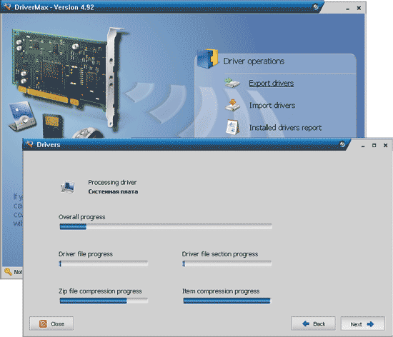This screenshot has width=393, height=337.
Task: Click the Import drivers disk icon
Action: tap(232, 105)
